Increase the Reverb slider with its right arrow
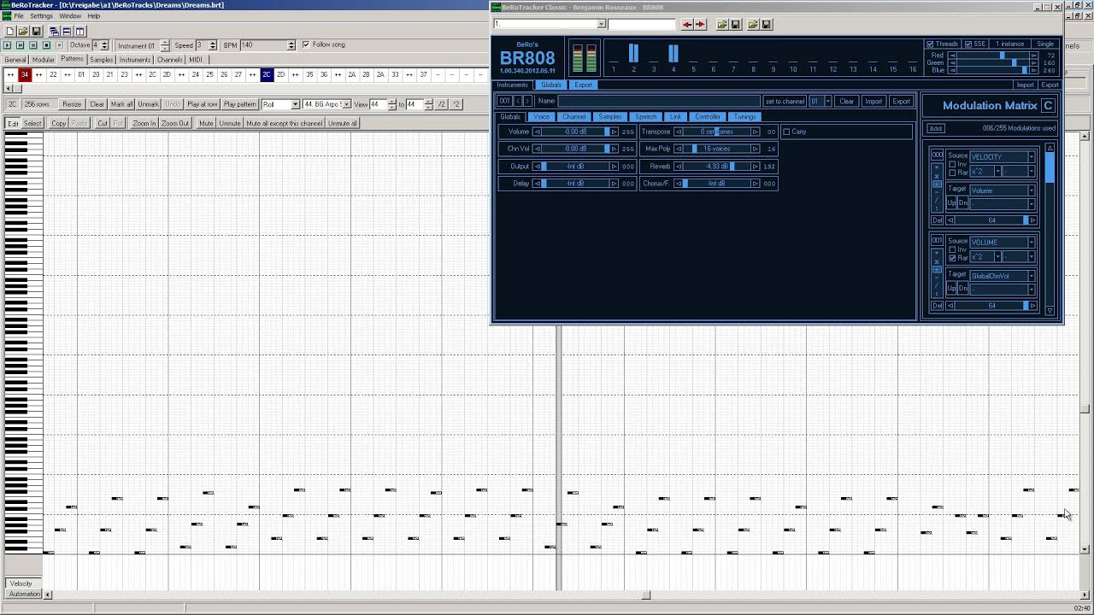This screenshot has width=1094, height=615. pyautogui.click(x=755, y=166)
